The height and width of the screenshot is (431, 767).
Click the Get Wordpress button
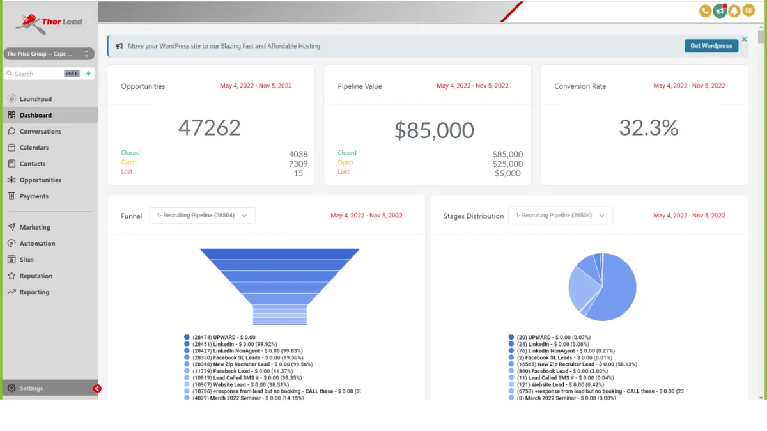tap(711, 46)
